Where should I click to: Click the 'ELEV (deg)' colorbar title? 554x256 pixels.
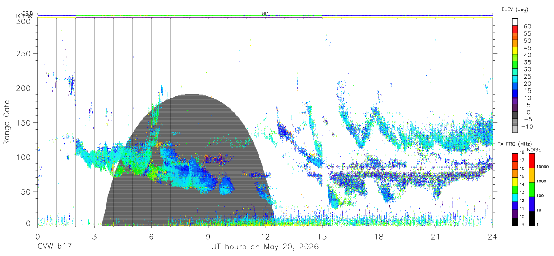(x=515, y=9)
